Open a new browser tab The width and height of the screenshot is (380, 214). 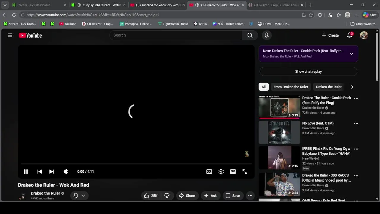coord(311,5)
